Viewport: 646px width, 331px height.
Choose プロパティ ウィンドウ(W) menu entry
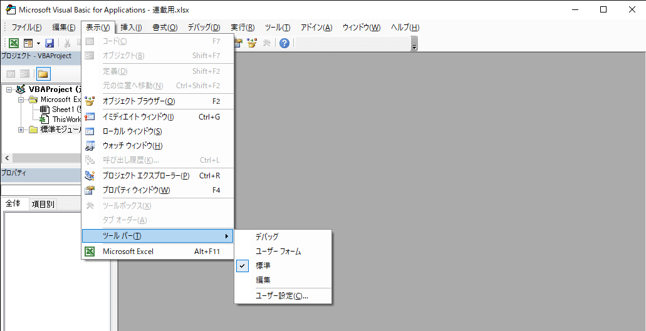[x=158, y=190]
